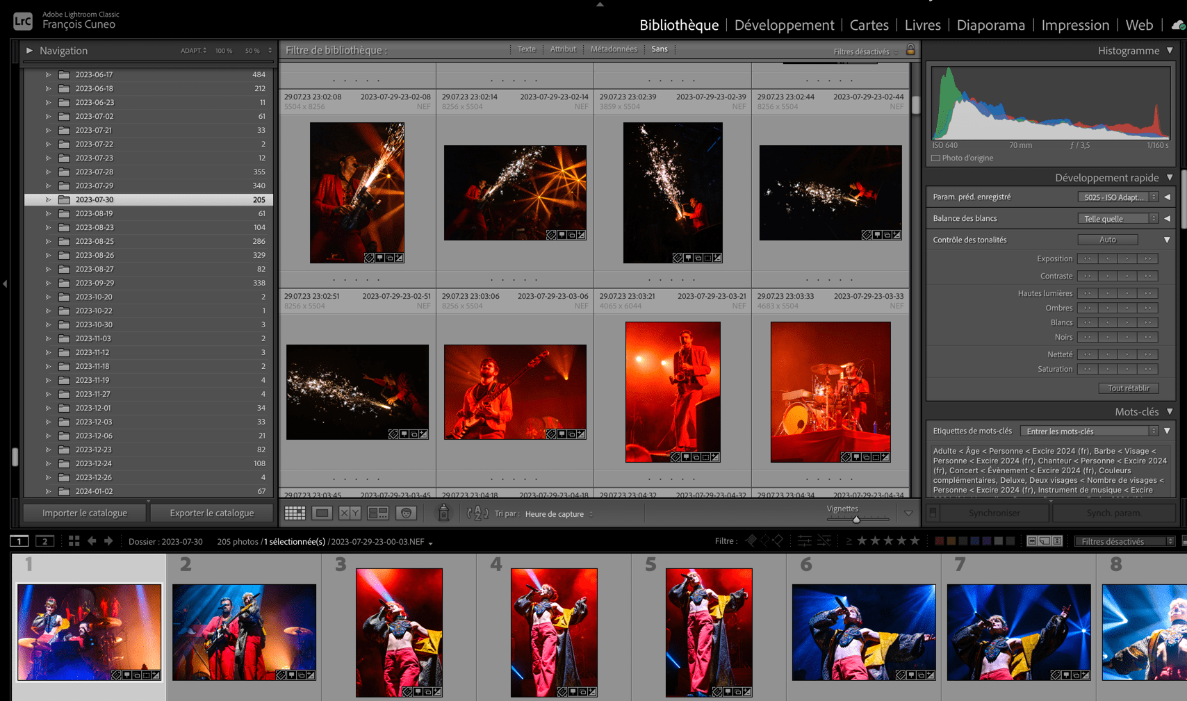Switch to the Développement module

click(x=784, y=25)
